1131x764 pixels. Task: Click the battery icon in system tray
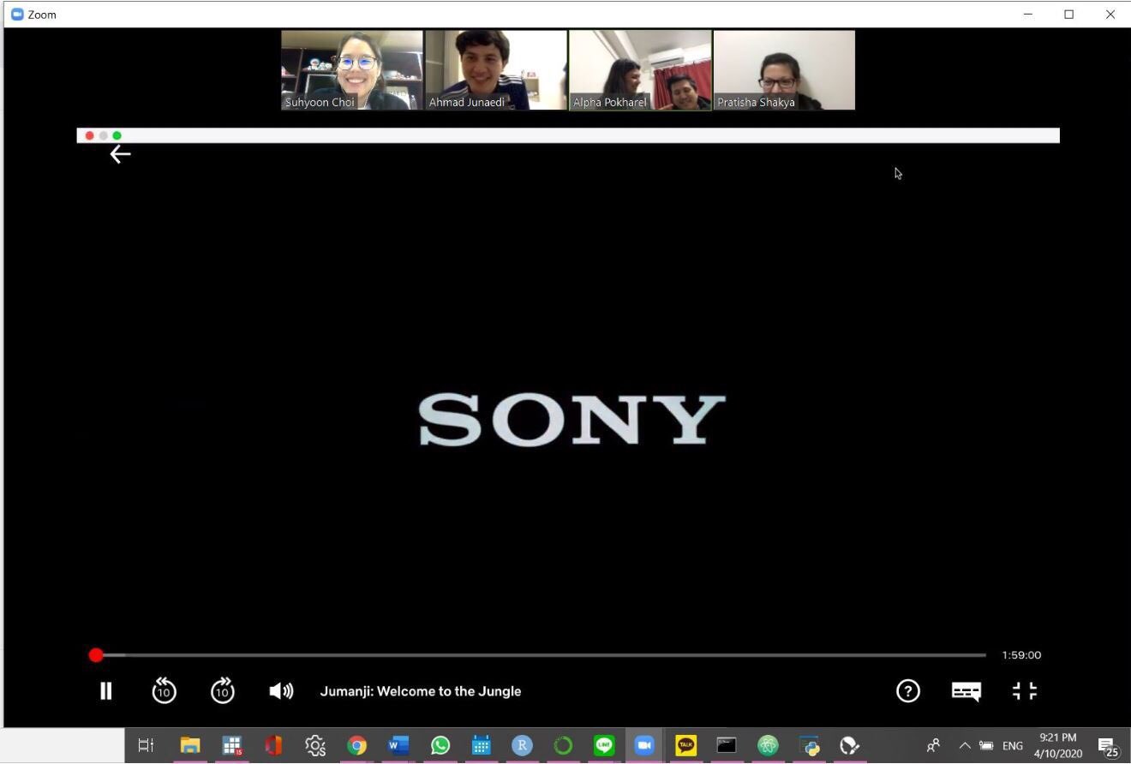point(986,745)
